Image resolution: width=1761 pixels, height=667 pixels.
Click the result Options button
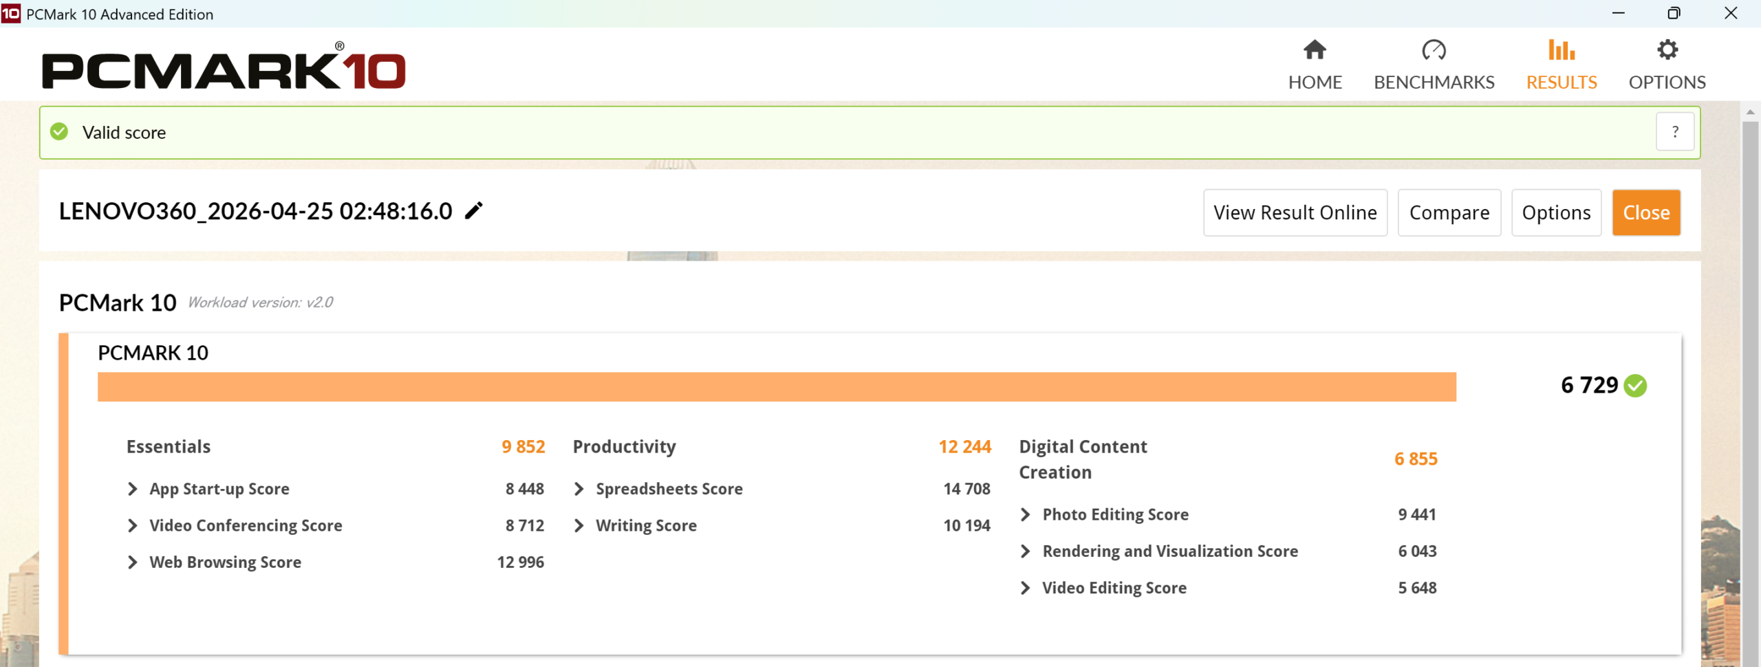1556,212
